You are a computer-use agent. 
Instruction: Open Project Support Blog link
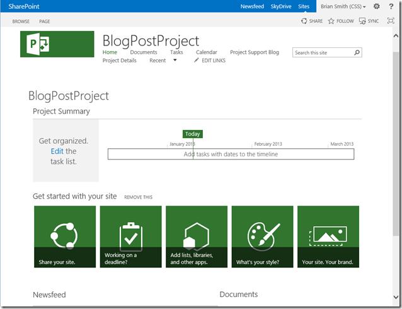pos(255,52)
